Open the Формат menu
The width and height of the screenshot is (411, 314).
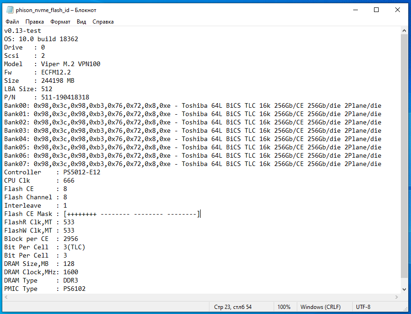coord(60,22)
